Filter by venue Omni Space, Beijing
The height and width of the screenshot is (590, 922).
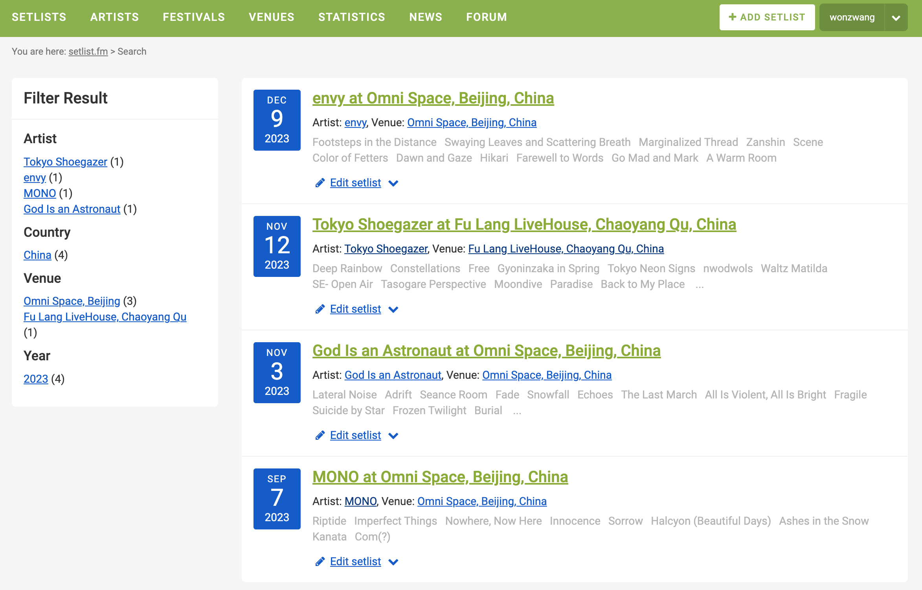tap(72, 301)
